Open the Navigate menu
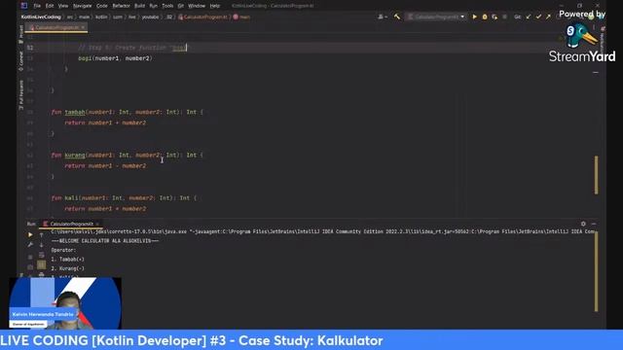This screenshot has height=350, width=623. pos(82,6)
